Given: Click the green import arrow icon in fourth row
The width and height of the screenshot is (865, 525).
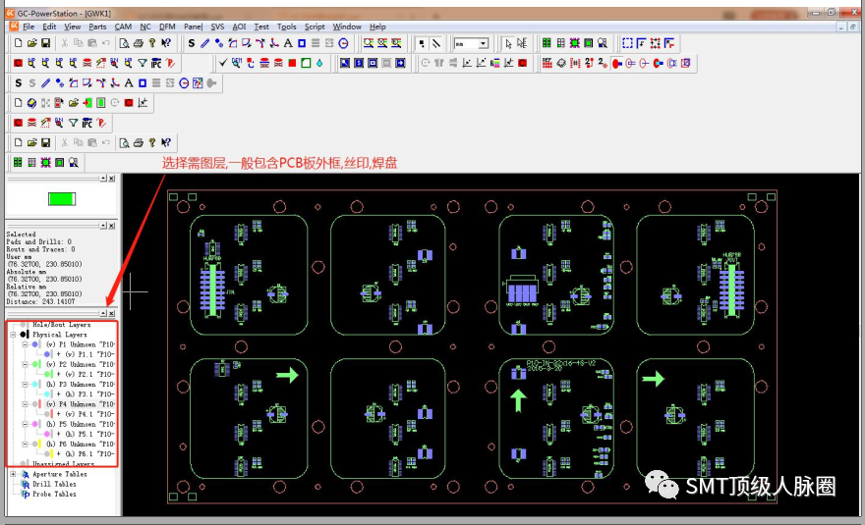Looking at the screenshot, I should pyautogui.click(x=87, y=103).
